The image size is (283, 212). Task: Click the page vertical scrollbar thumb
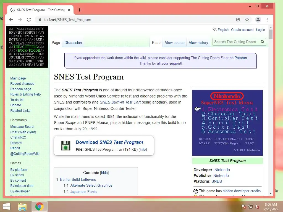pyautogui.click(x=271, y=34)
